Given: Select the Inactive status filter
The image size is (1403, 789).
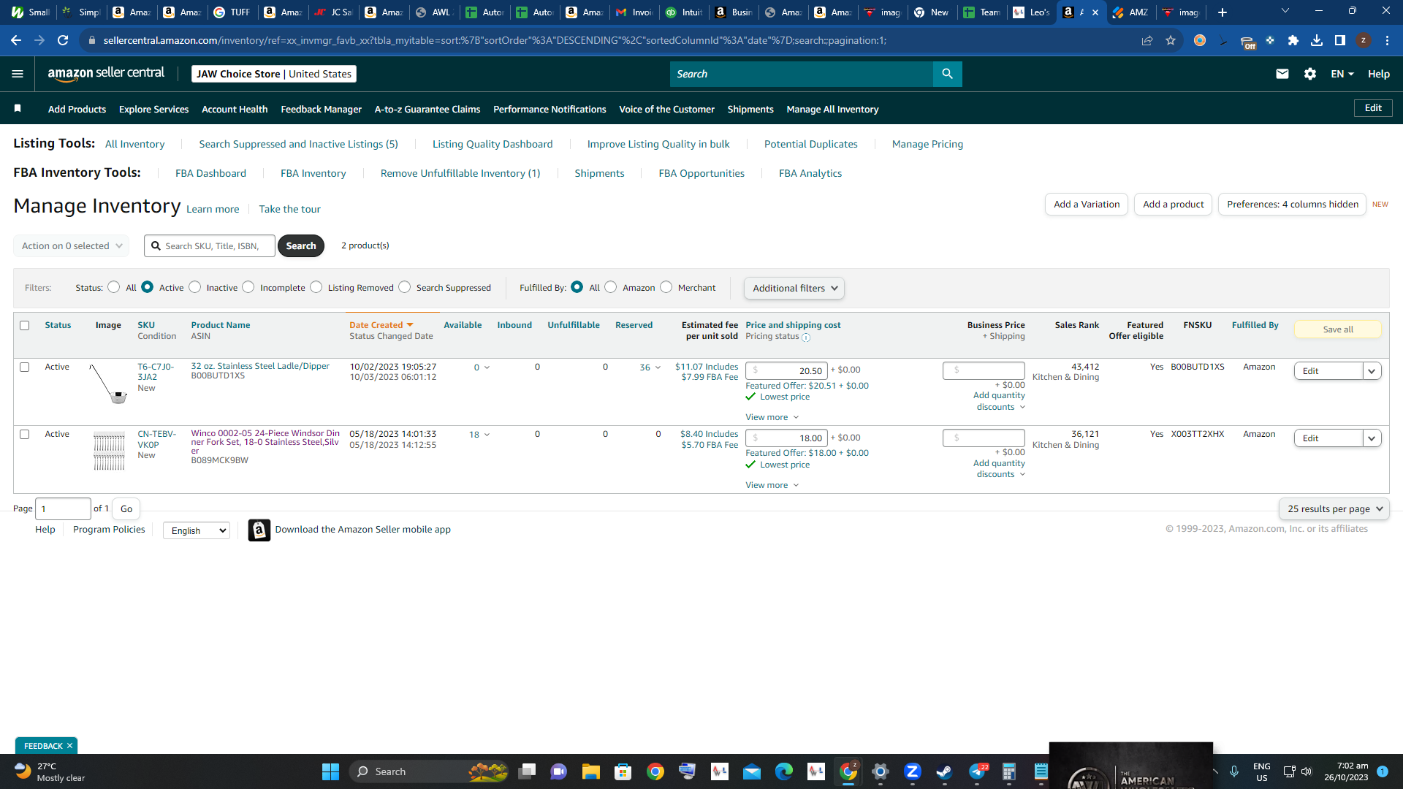Looking at the screenshot, I should tap(195, 287).
